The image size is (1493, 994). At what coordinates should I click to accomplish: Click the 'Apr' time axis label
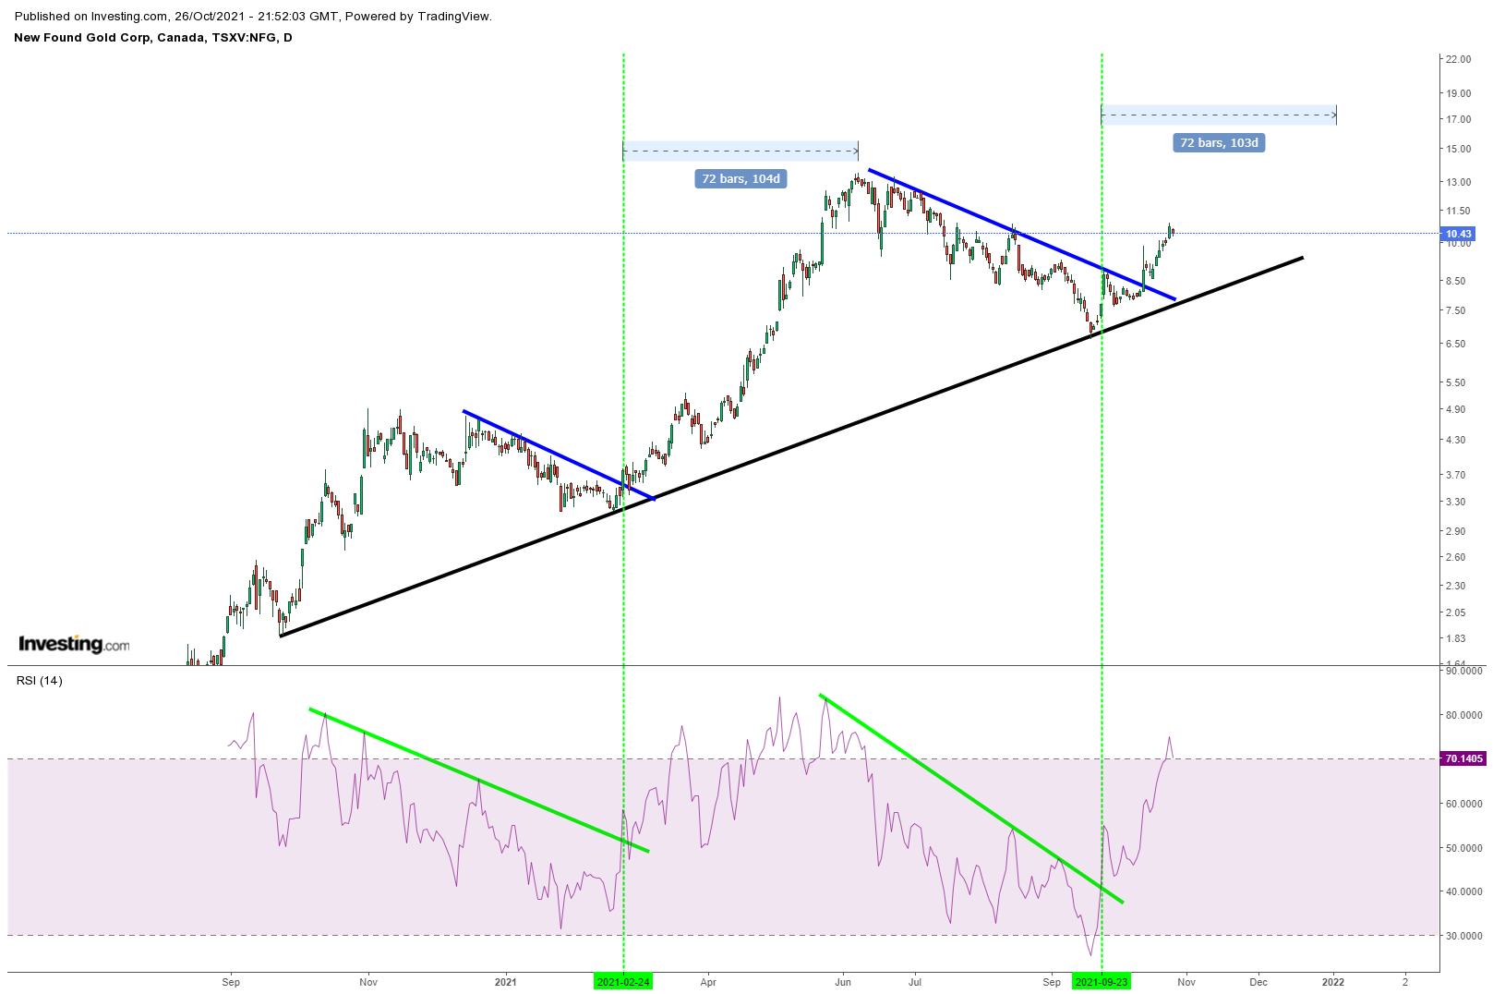pos(708,982)
